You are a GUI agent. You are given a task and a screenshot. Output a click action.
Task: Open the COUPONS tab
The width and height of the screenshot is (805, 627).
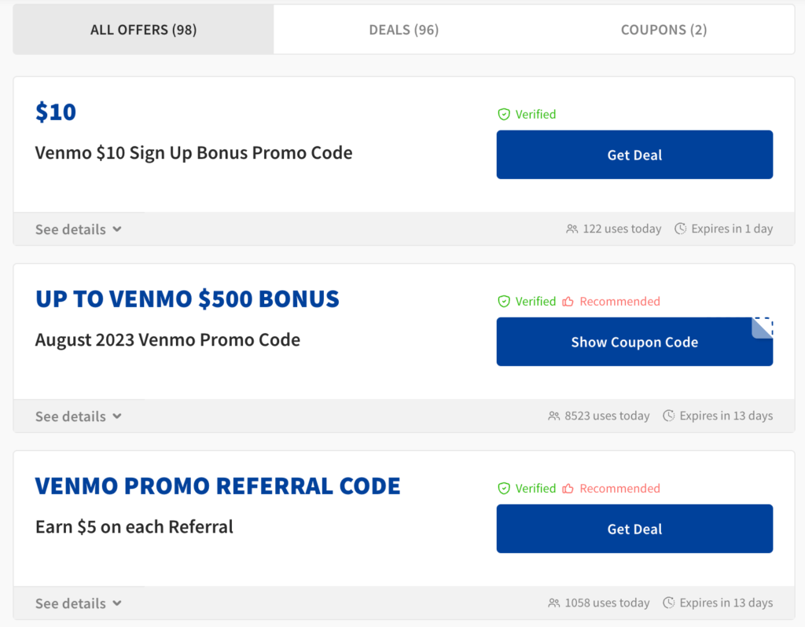pos(663,29)
